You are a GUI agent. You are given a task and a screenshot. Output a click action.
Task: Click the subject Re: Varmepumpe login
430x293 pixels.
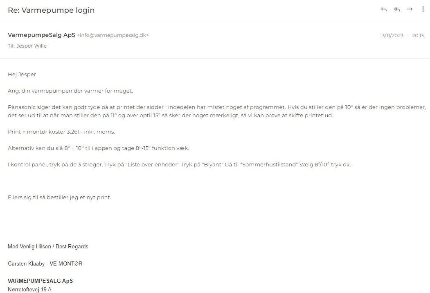(51, 10)
